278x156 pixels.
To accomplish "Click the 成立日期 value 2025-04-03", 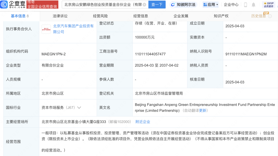I will point(235,26).
